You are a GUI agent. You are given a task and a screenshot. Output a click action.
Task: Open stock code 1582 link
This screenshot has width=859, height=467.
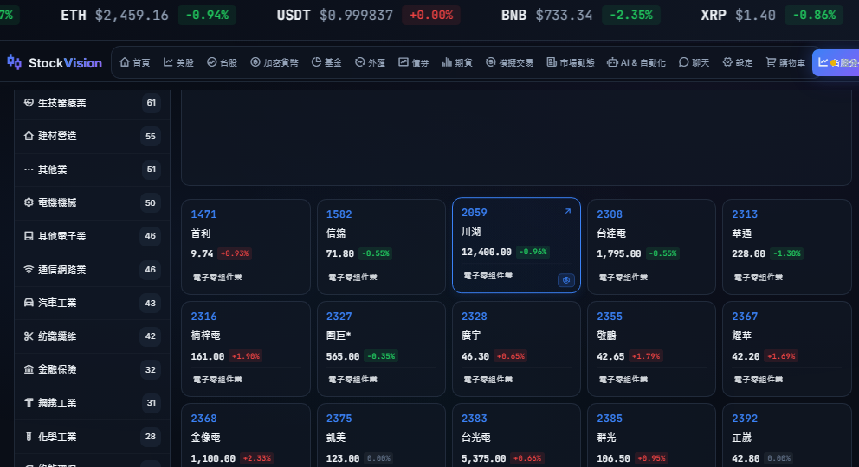(x=339, y=214)
